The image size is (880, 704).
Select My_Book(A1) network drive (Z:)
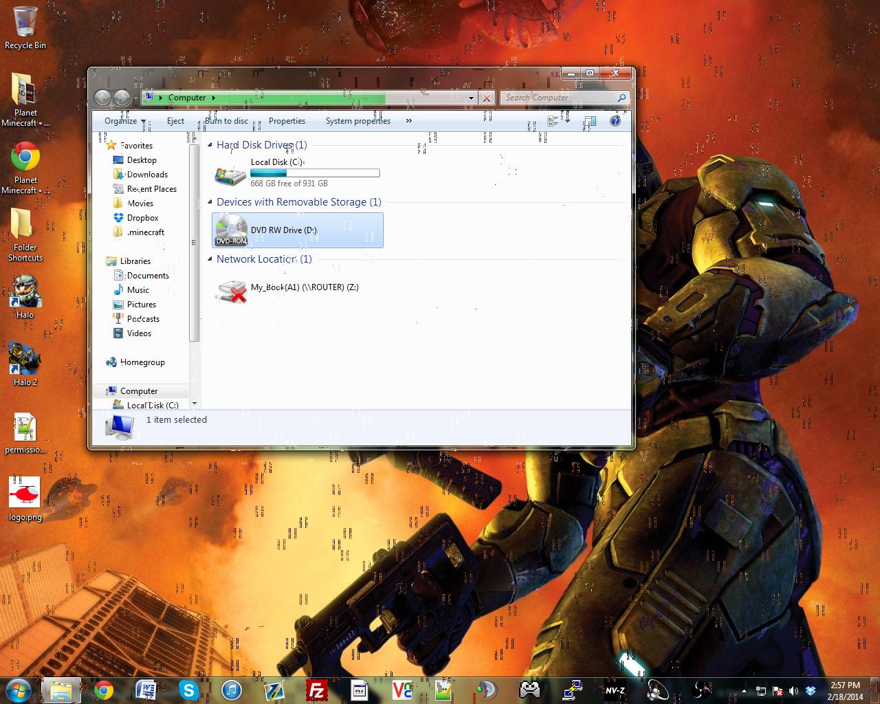tap(298, 287)
